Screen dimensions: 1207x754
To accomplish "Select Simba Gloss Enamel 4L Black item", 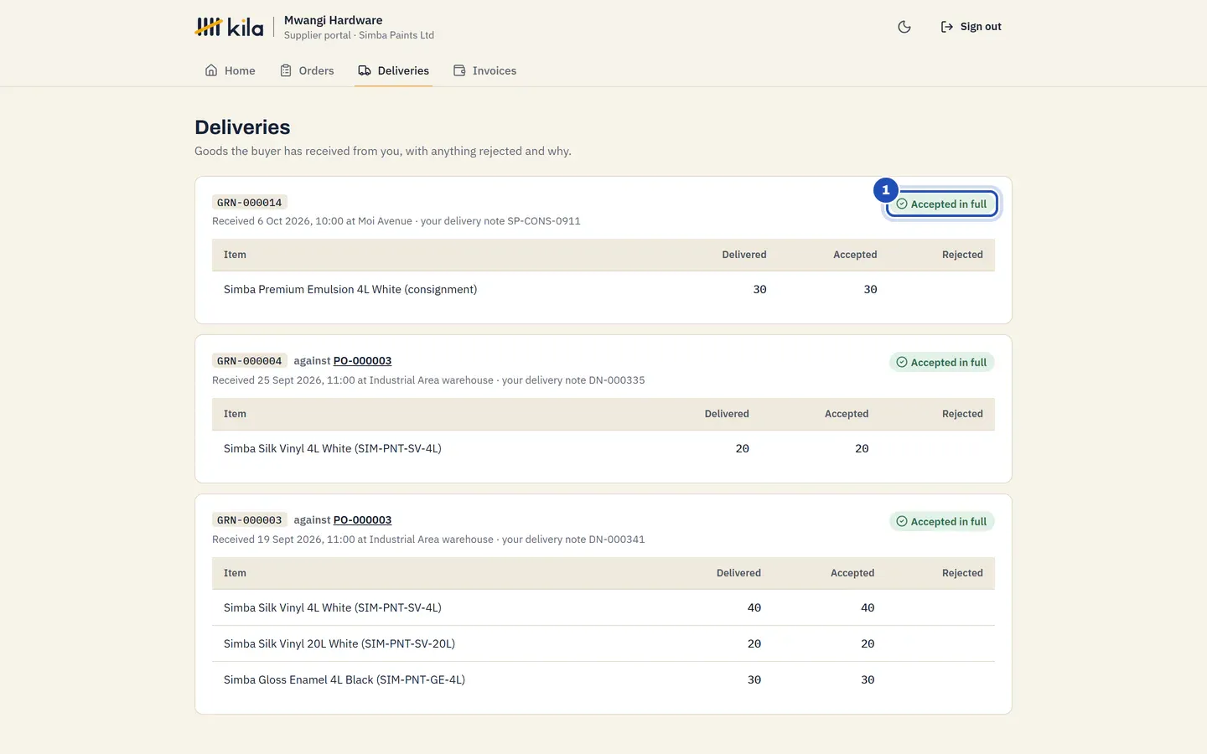I will click(344, 680).
